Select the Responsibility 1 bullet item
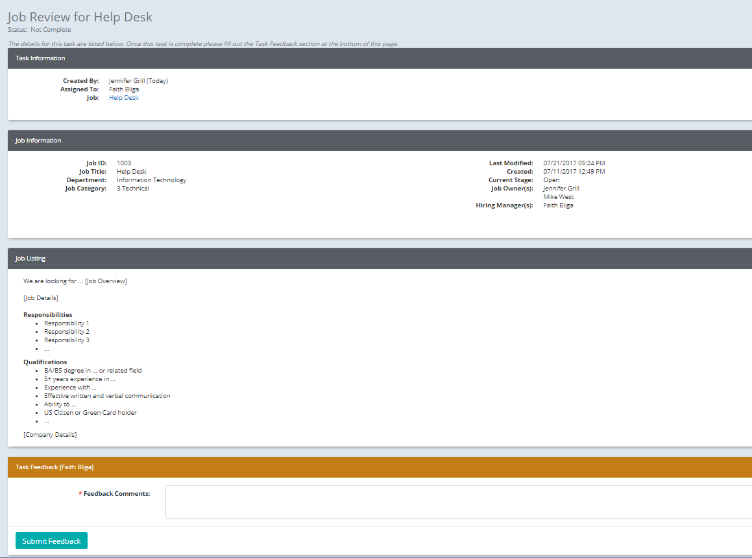The width and height of the screenshot is (752, 558). pos(66,323)
